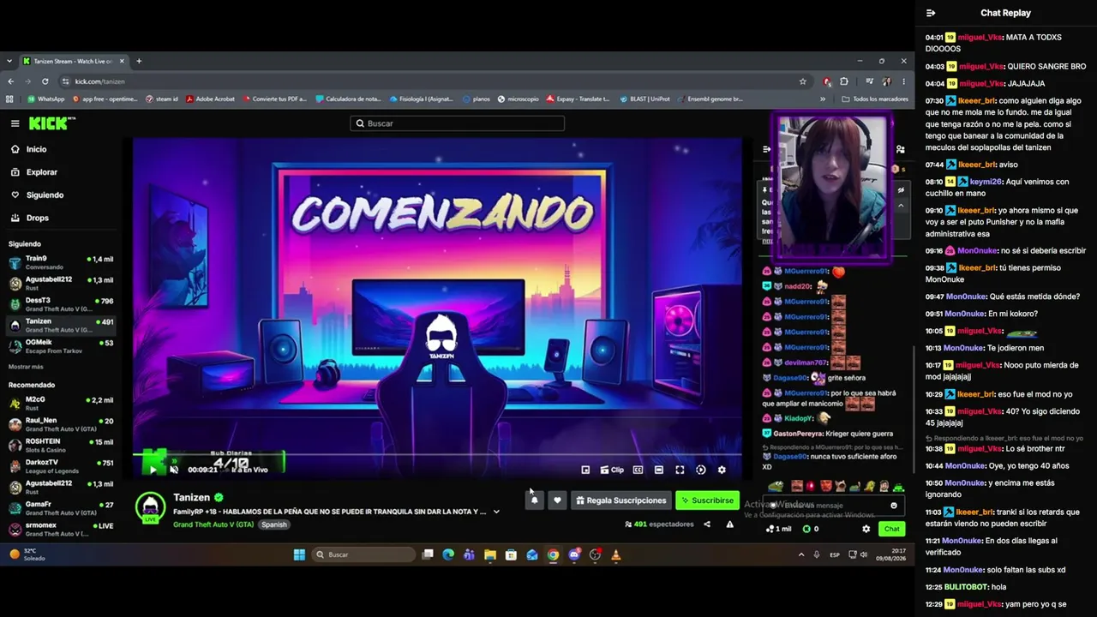This screenshot has width=1097, height=617.
Task: Open Inicio in Kick sidebar
Action: [x=28, y=149]
